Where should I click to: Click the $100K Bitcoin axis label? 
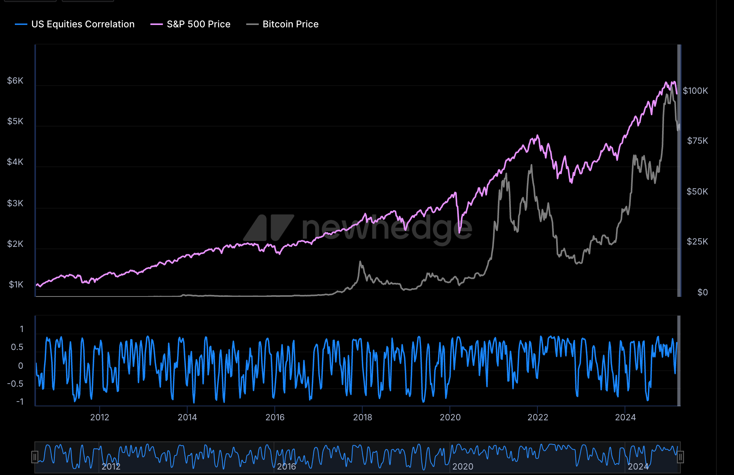[695, 91]
